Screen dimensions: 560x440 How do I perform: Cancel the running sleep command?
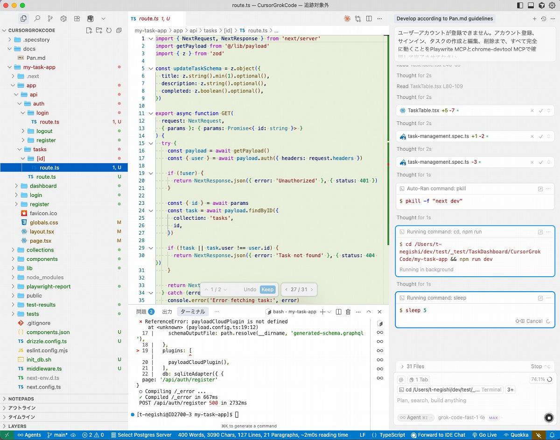point(534,321)
